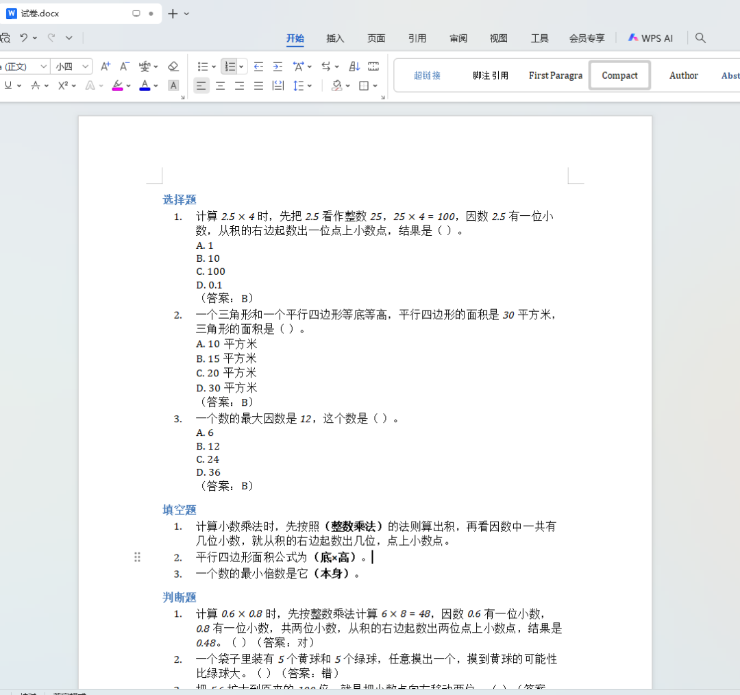Switch to the 开始 tab

click(295, 38)
